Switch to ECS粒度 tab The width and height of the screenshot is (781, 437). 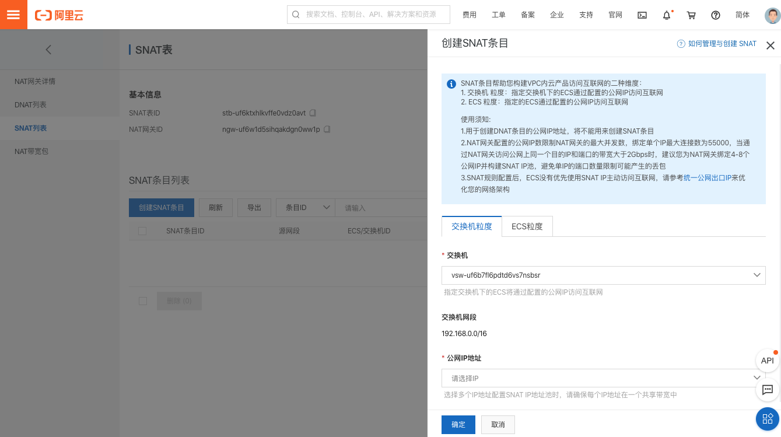(x=527, y=226)
